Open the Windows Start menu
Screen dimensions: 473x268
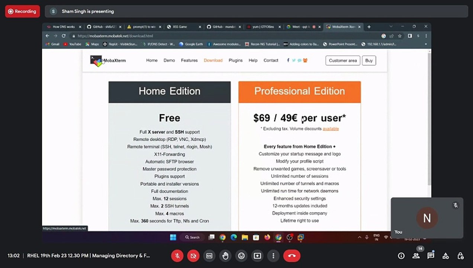click(173, 237)
